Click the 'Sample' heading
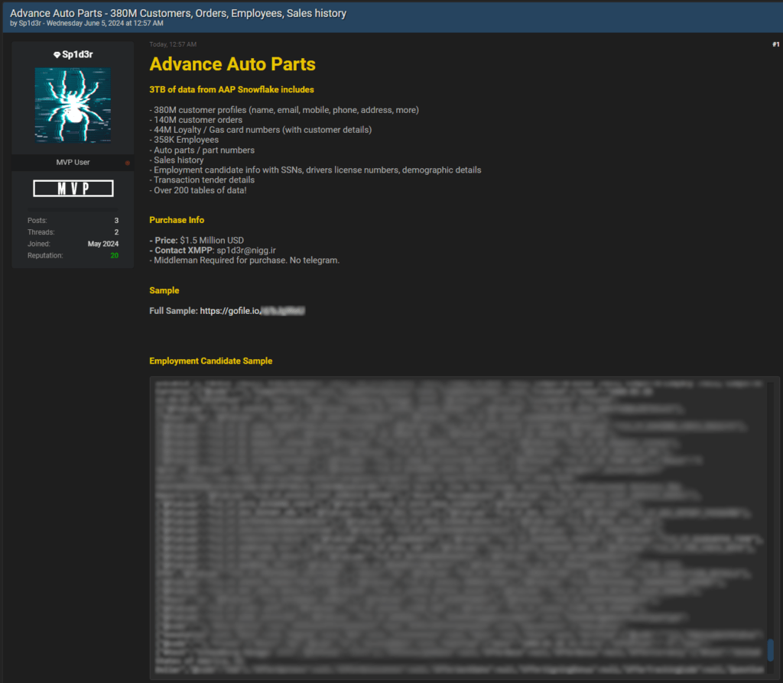 coord(164,290)
